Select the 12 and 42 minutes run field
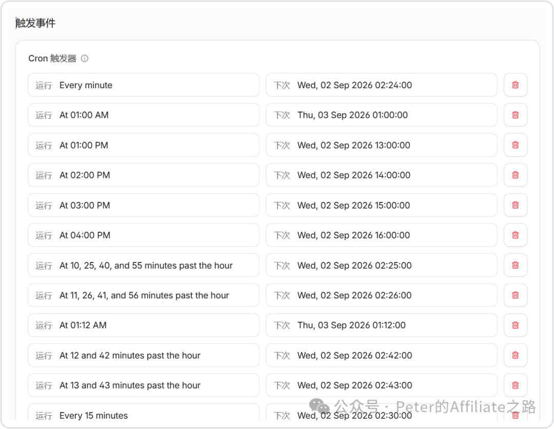This screenshot has height=429, width=554. tap(144, 355)
